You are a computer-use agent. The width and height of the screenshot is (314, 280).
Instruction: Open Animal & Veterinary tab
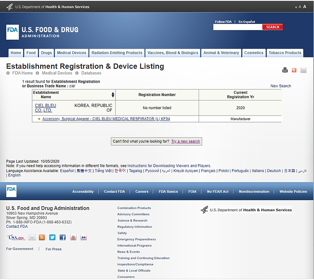coord(221,53)
